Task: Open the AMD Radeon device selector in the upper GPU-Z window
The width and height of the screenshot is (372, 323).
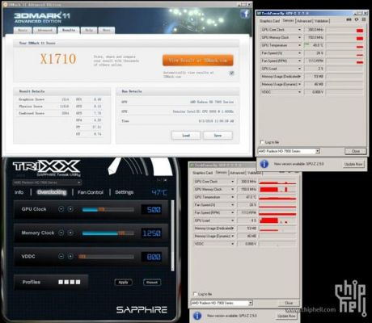Action: click(x=289, y=151)
